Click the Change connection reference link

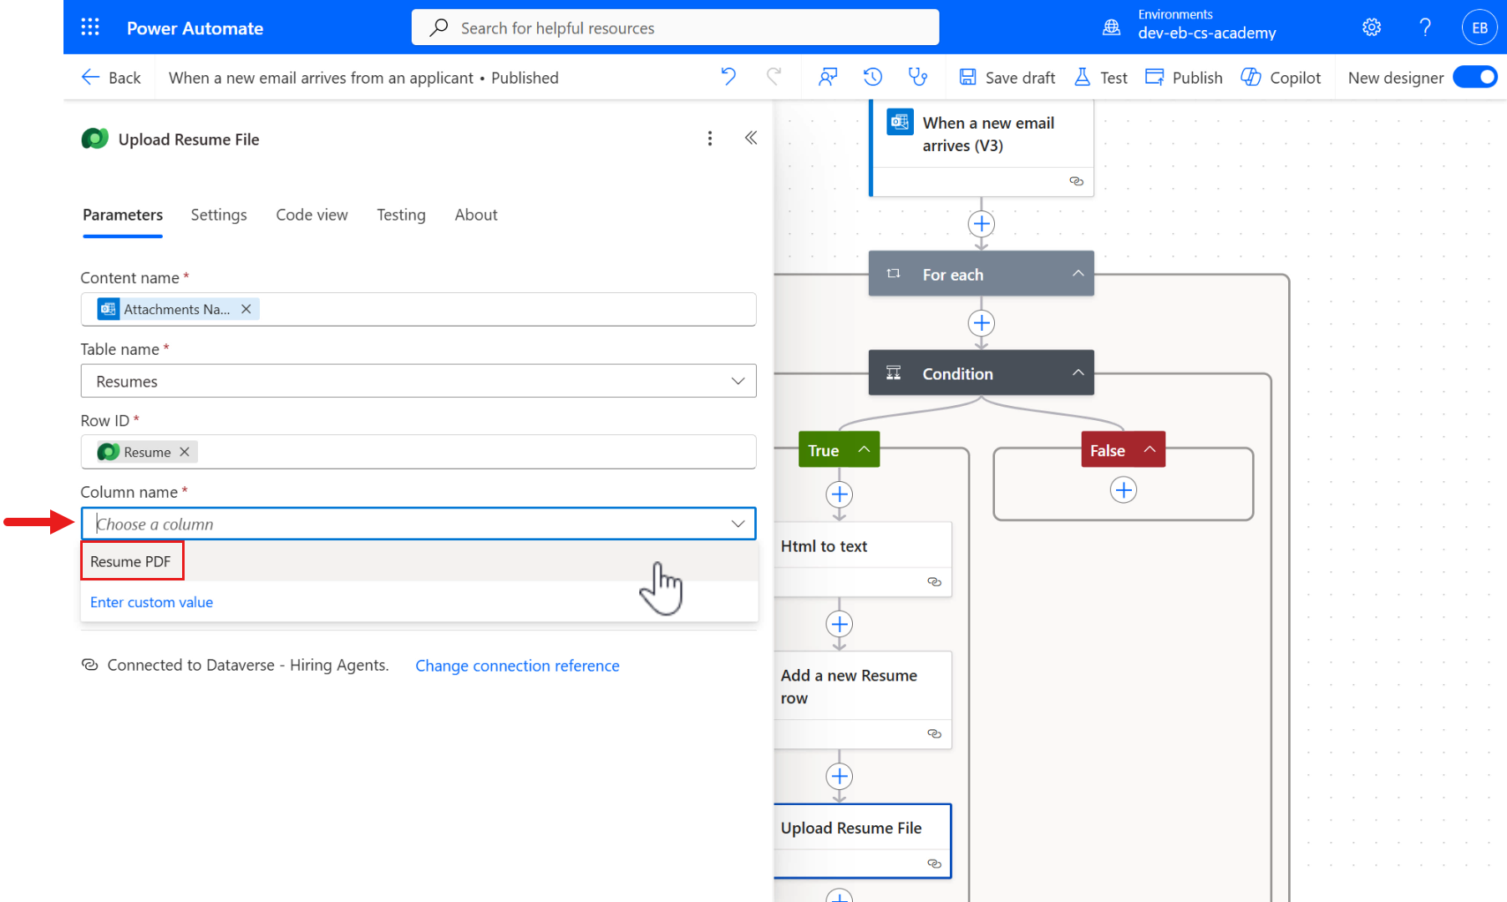[x=517, y=665]
